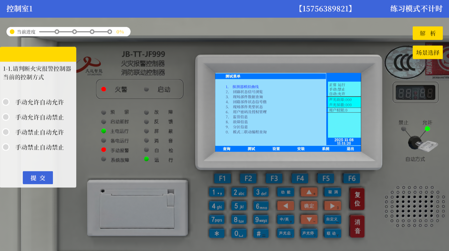
Task: Turn the 自动方式 key switch
Action: (415, 142)
